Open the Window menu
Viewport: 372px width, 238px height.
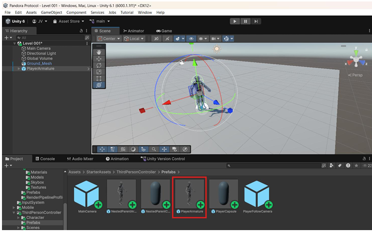tap(145, 12)
